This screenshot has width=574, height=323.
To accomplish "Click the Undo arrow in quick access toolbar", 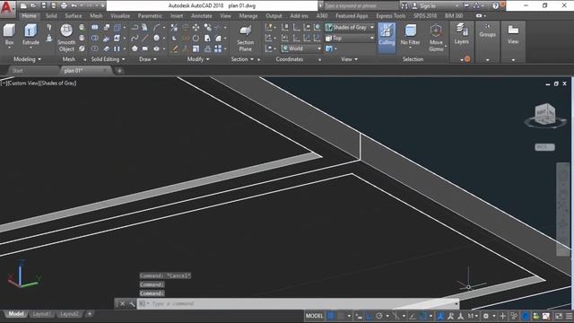I will (74, 5).
